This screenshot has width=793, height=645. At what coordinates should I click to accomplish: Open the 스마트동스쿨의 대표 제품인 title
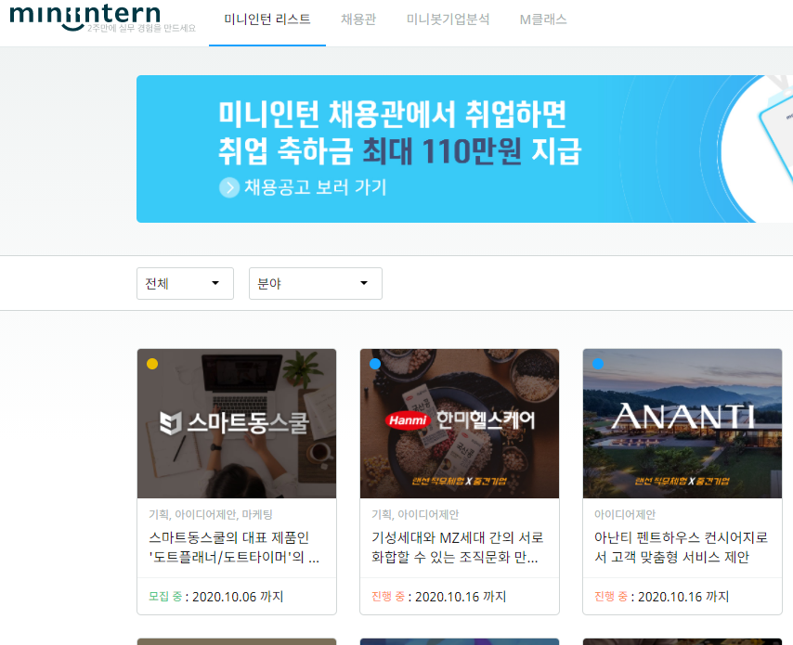click(x=234, y=548)
